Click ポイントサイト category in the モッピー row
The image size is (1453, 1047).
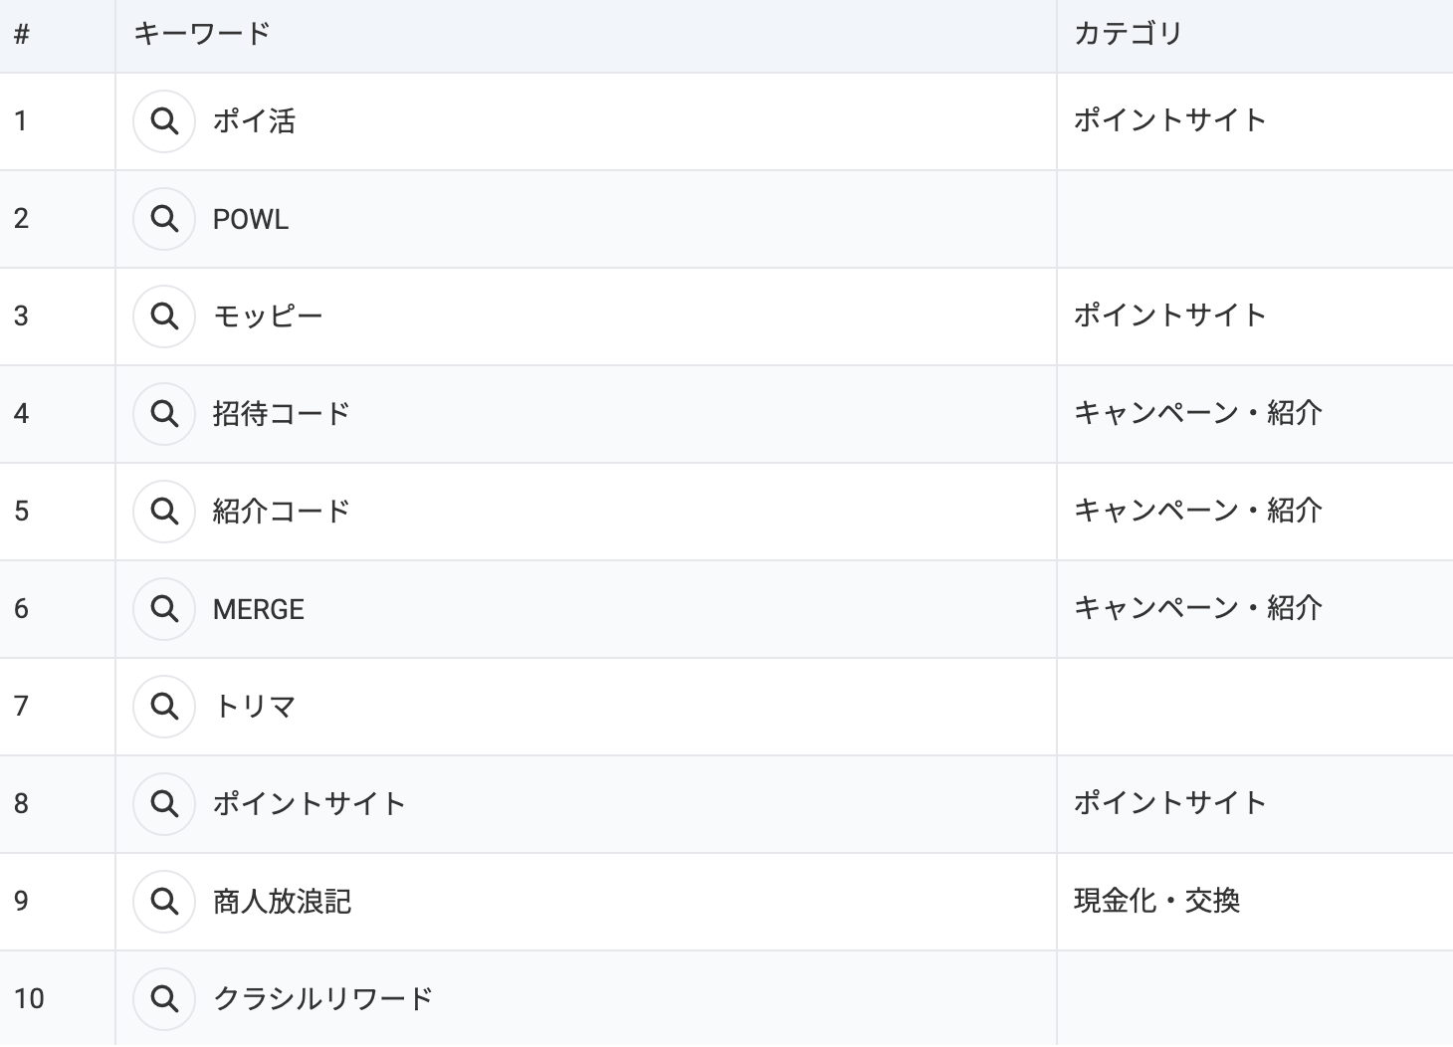coord(1169,315)
